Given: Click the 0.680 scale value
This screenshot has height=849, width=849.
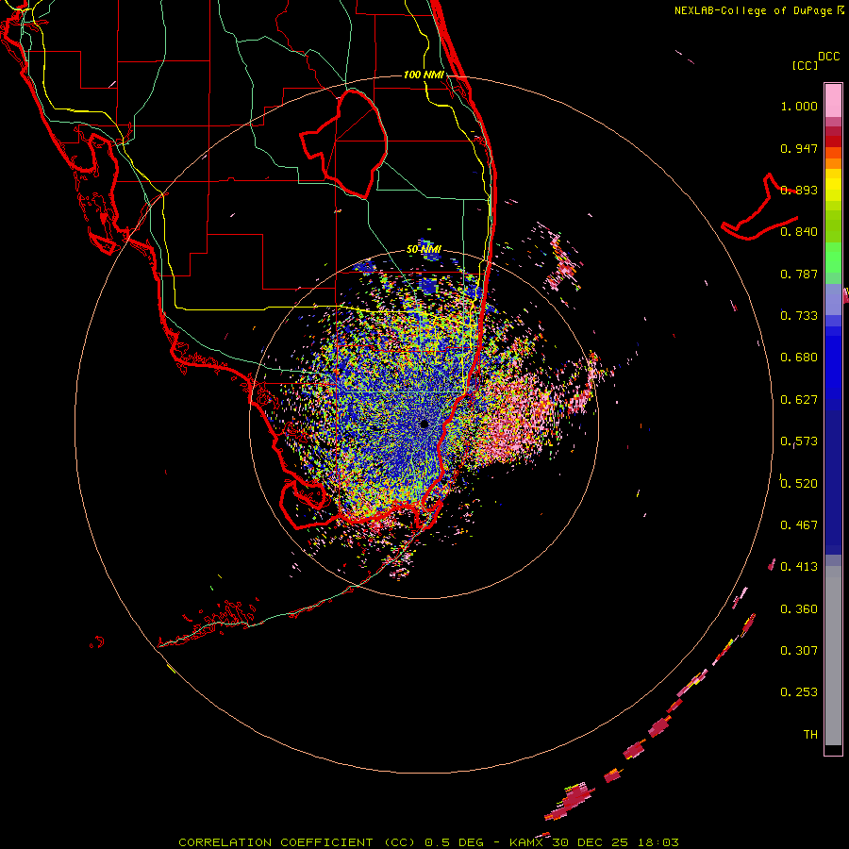Looking at the screenshot, I should (x=799, y=358).
